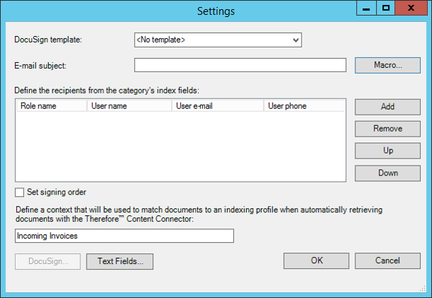
Task: Sort by Role name column header
Action: (x=51, y=106)
